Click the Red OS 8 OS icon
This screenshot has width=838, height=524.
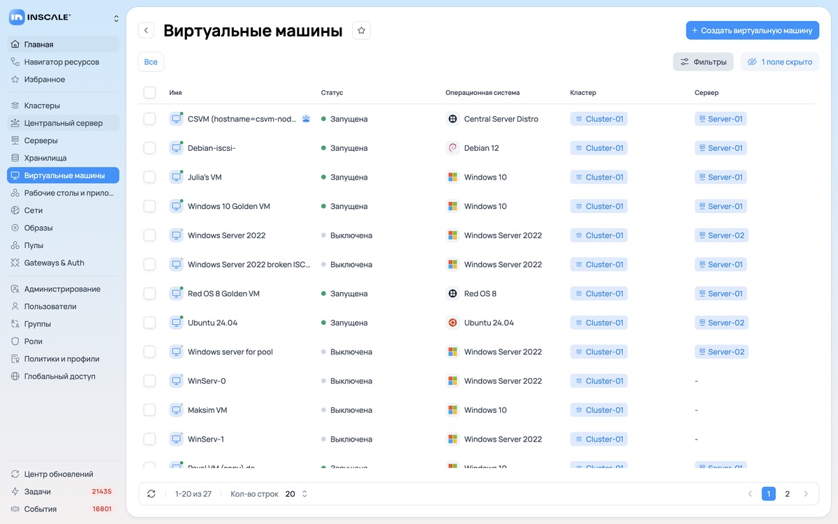(453, 293)
